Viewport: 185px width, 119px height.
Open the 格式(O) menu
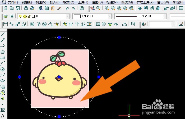pyautogui.click(x=68, y=2)
